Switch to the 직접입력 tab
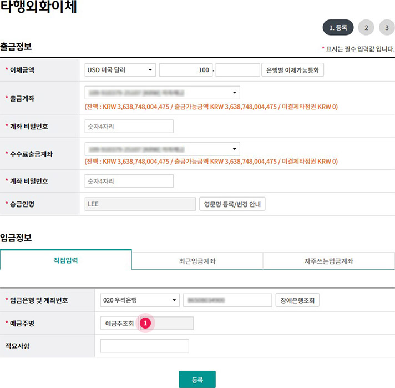The image size is (395, 388). click(65, 260)
